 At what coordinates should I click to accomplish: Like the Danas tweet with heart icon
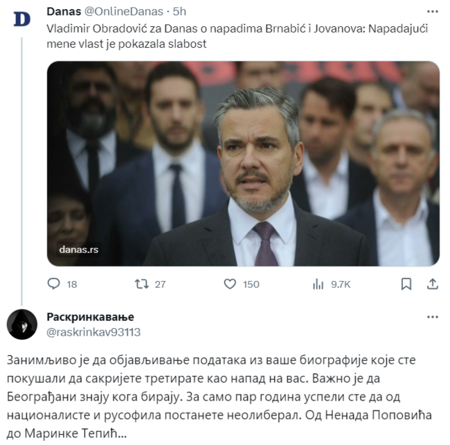tap(230, 284)
